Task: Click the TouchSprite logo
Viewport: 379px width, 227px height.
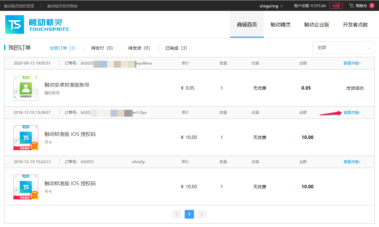Action: (37, 24)
